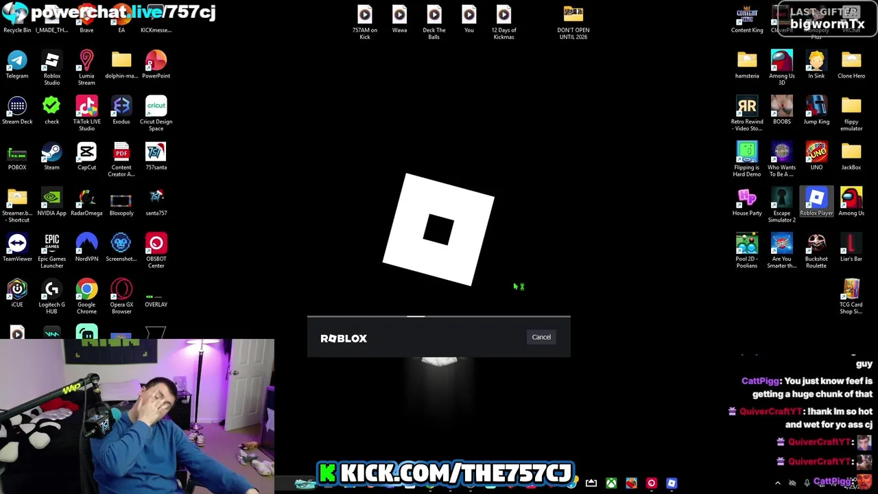This screenshot has height=494, width=878.
Task: Open the Roblox Studio shortcut
Action: click(52, 67)
